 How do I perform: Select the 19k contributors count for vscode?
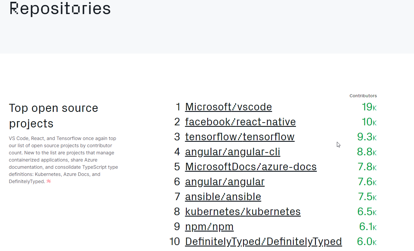(369, 107)
